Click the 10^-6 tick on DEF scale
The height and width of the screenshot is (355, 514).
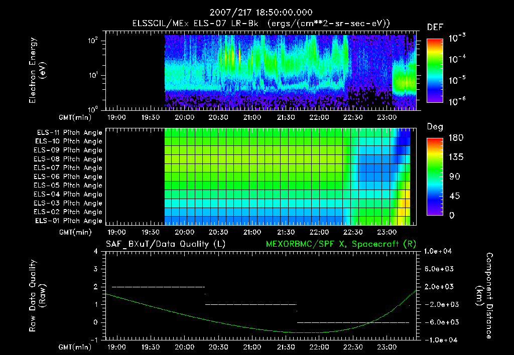coord(457,101)
